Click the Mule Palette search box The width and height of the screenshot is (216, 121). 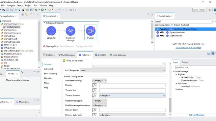click(184, 22)
